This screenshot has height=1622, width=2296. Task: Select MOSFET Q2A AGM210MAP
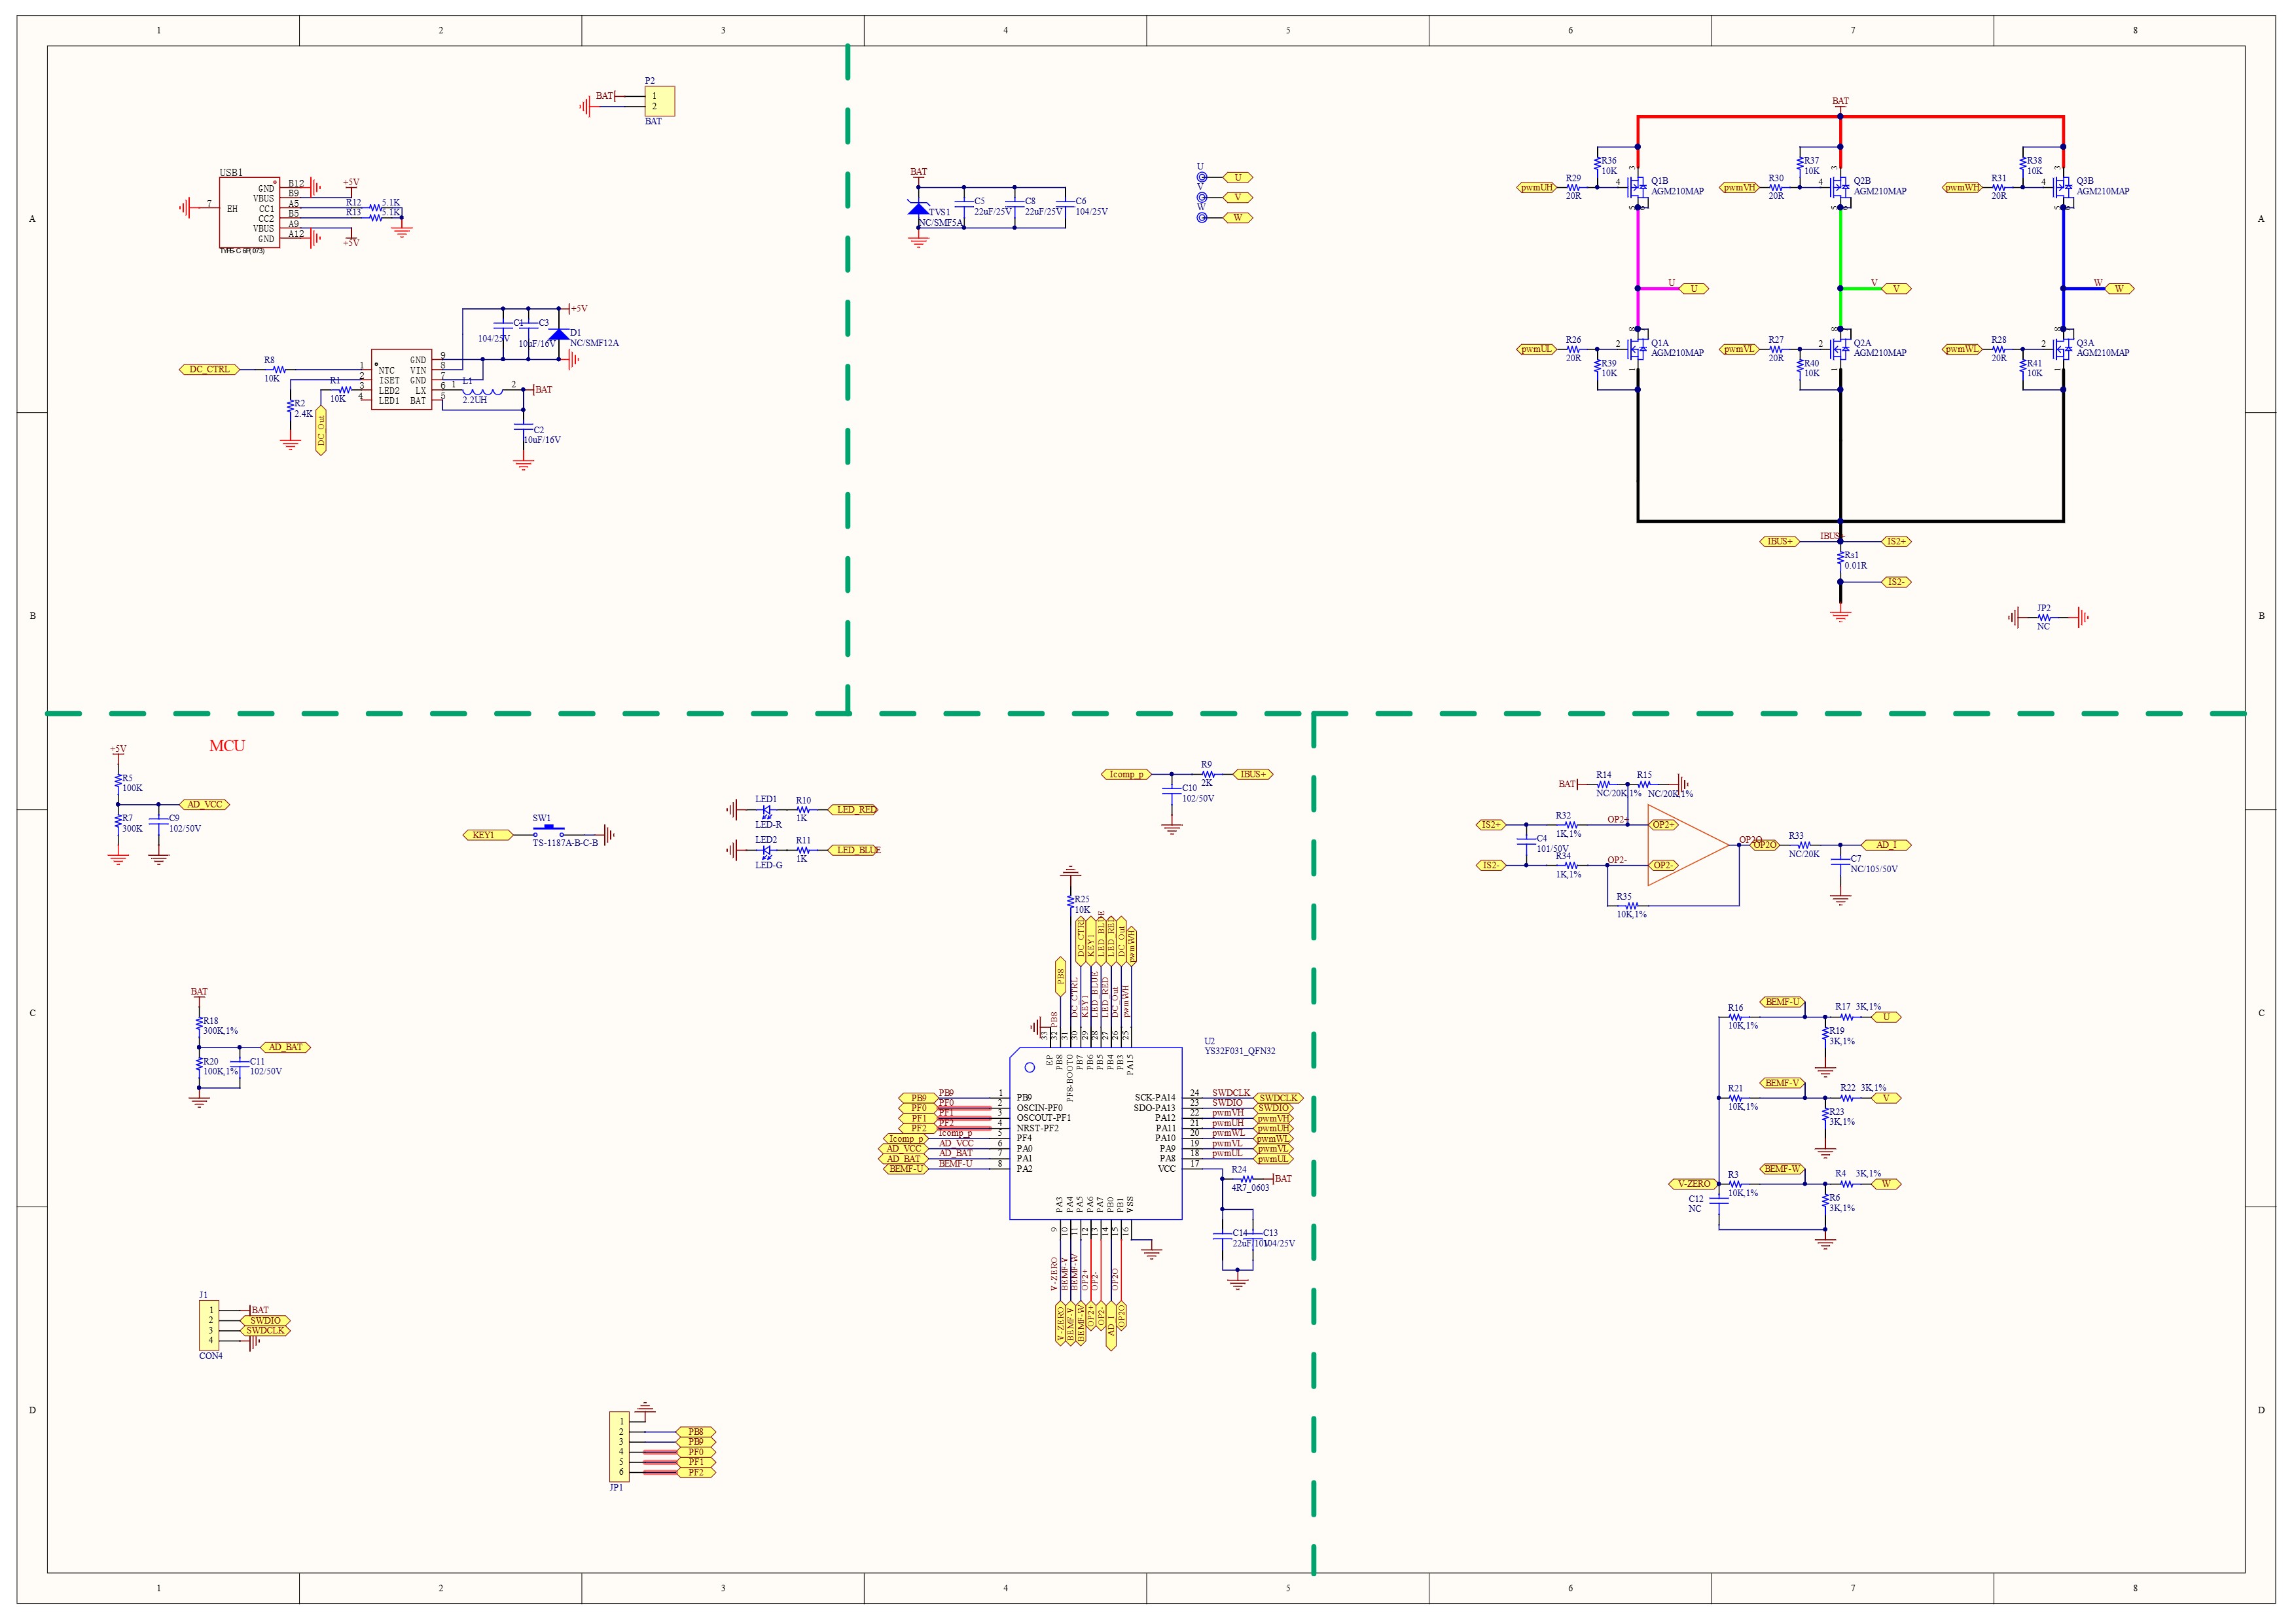coord(1840,349)
